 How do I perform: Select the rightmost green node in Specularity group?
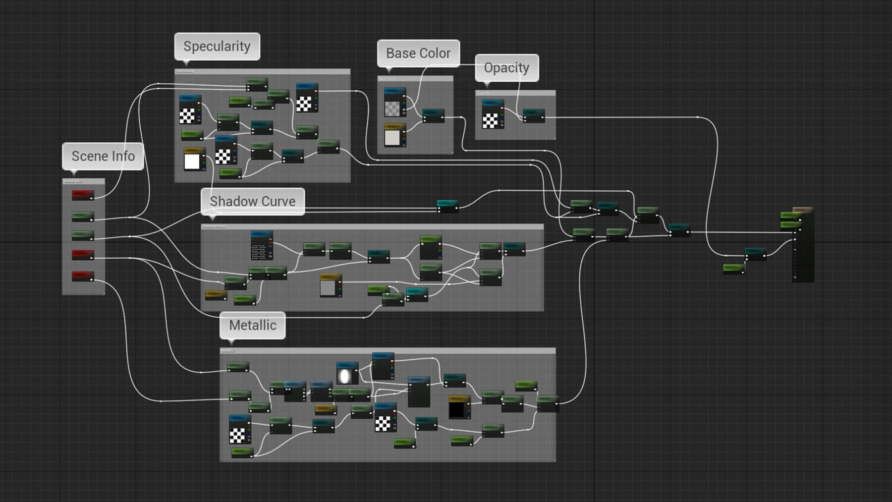click(x=329, y=147)
